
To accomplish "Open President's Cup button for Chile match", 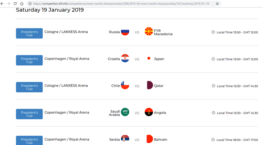I will 29,87.
